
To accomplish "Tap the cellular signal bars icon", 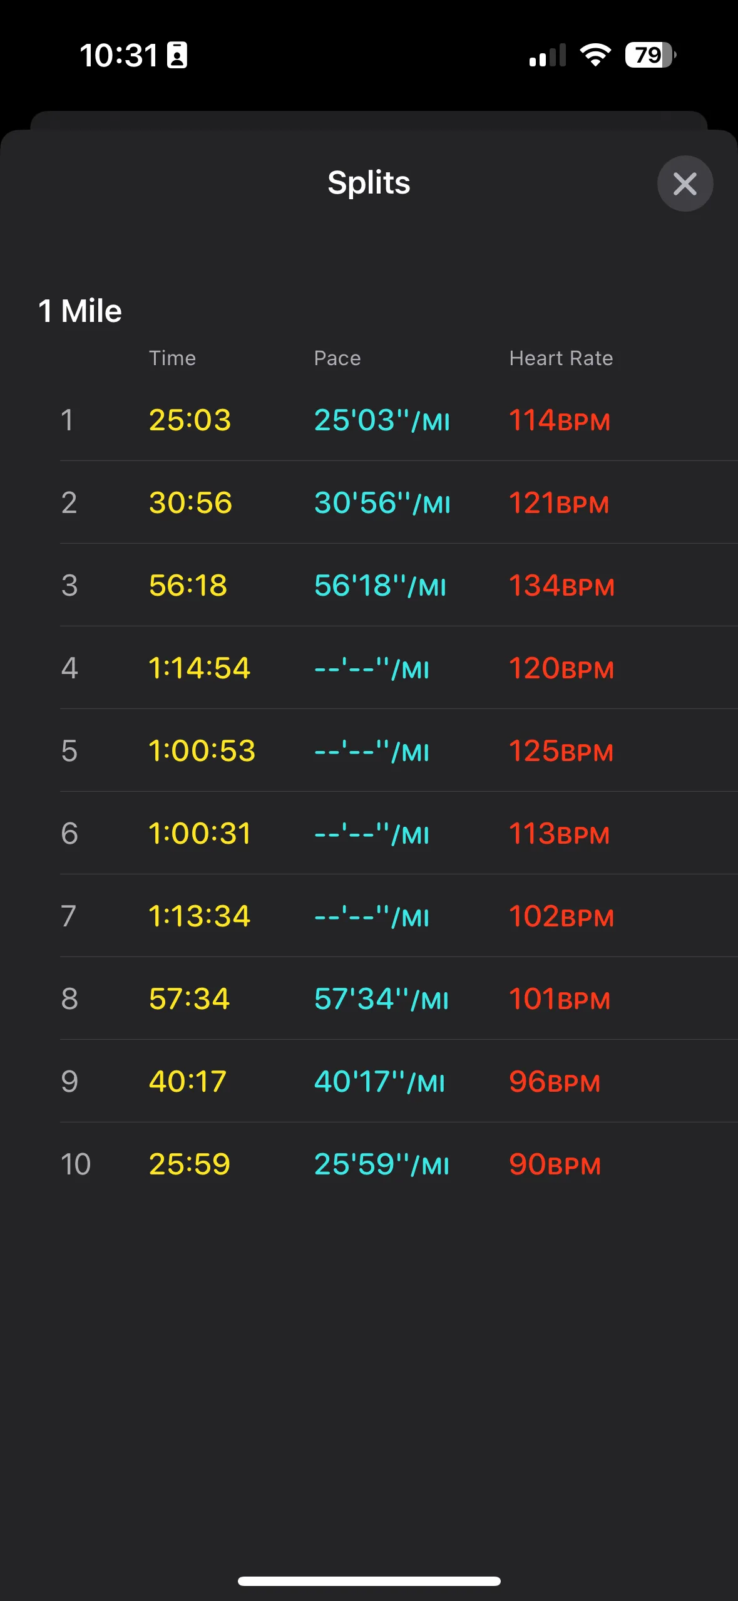I will 548,56.
